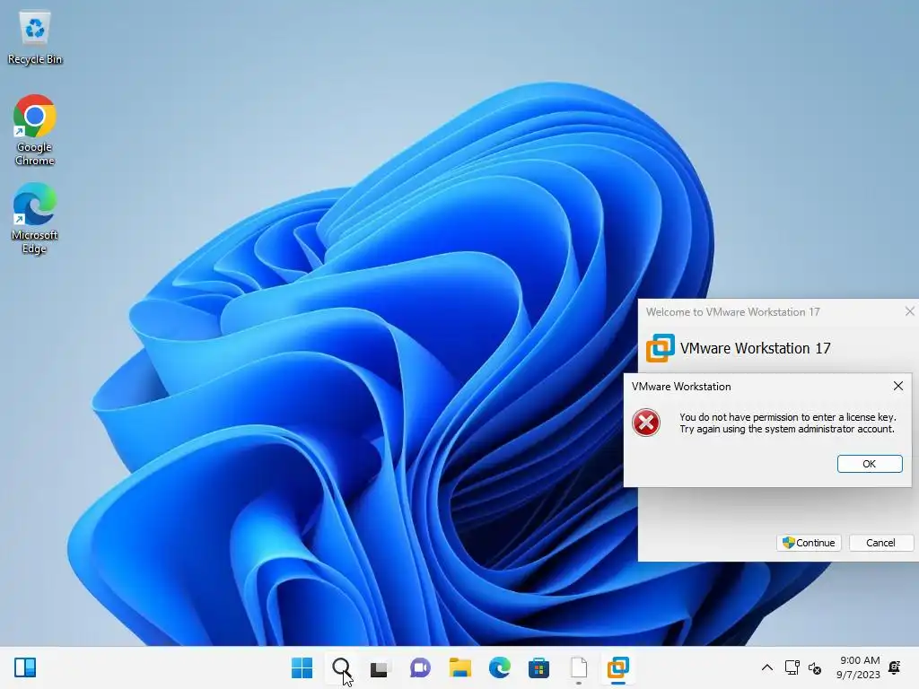Image resolution: width=919 pixels, height=689 pixels.
Task: Click the muted volume tray icon
Action: (815, 667)
